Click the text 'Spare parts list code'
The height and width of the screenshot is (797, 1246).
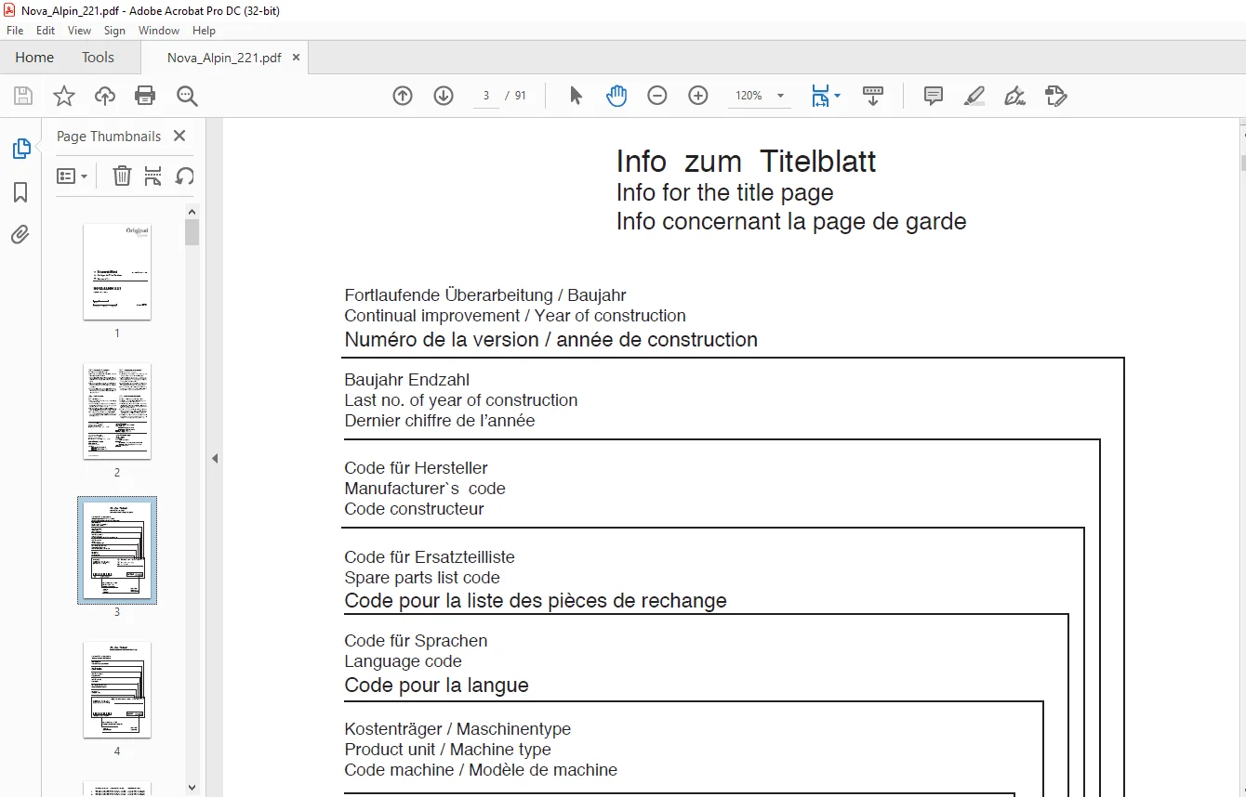coord(422,578)
